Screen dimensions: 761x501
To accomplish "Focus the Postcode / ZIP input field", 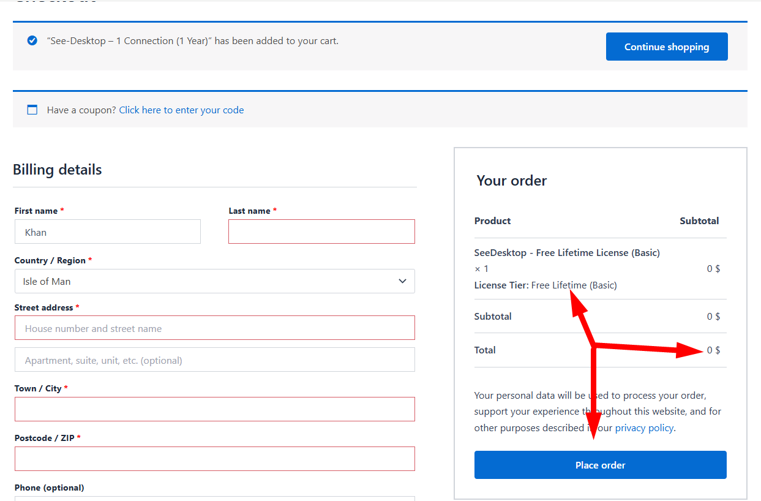I will (215, 459).
